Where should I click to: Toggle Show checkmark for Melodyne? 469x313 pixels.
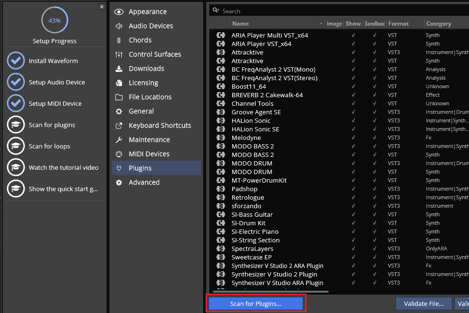click(x=353, y=138)
